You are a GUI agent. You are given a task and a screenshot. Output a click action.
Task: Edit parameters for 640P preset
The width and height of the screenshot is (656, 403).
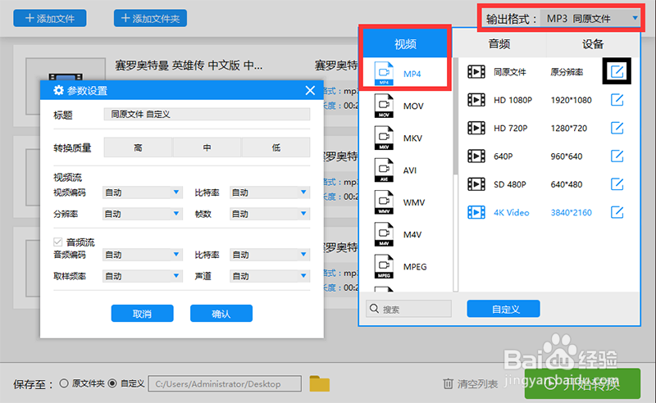617,156
